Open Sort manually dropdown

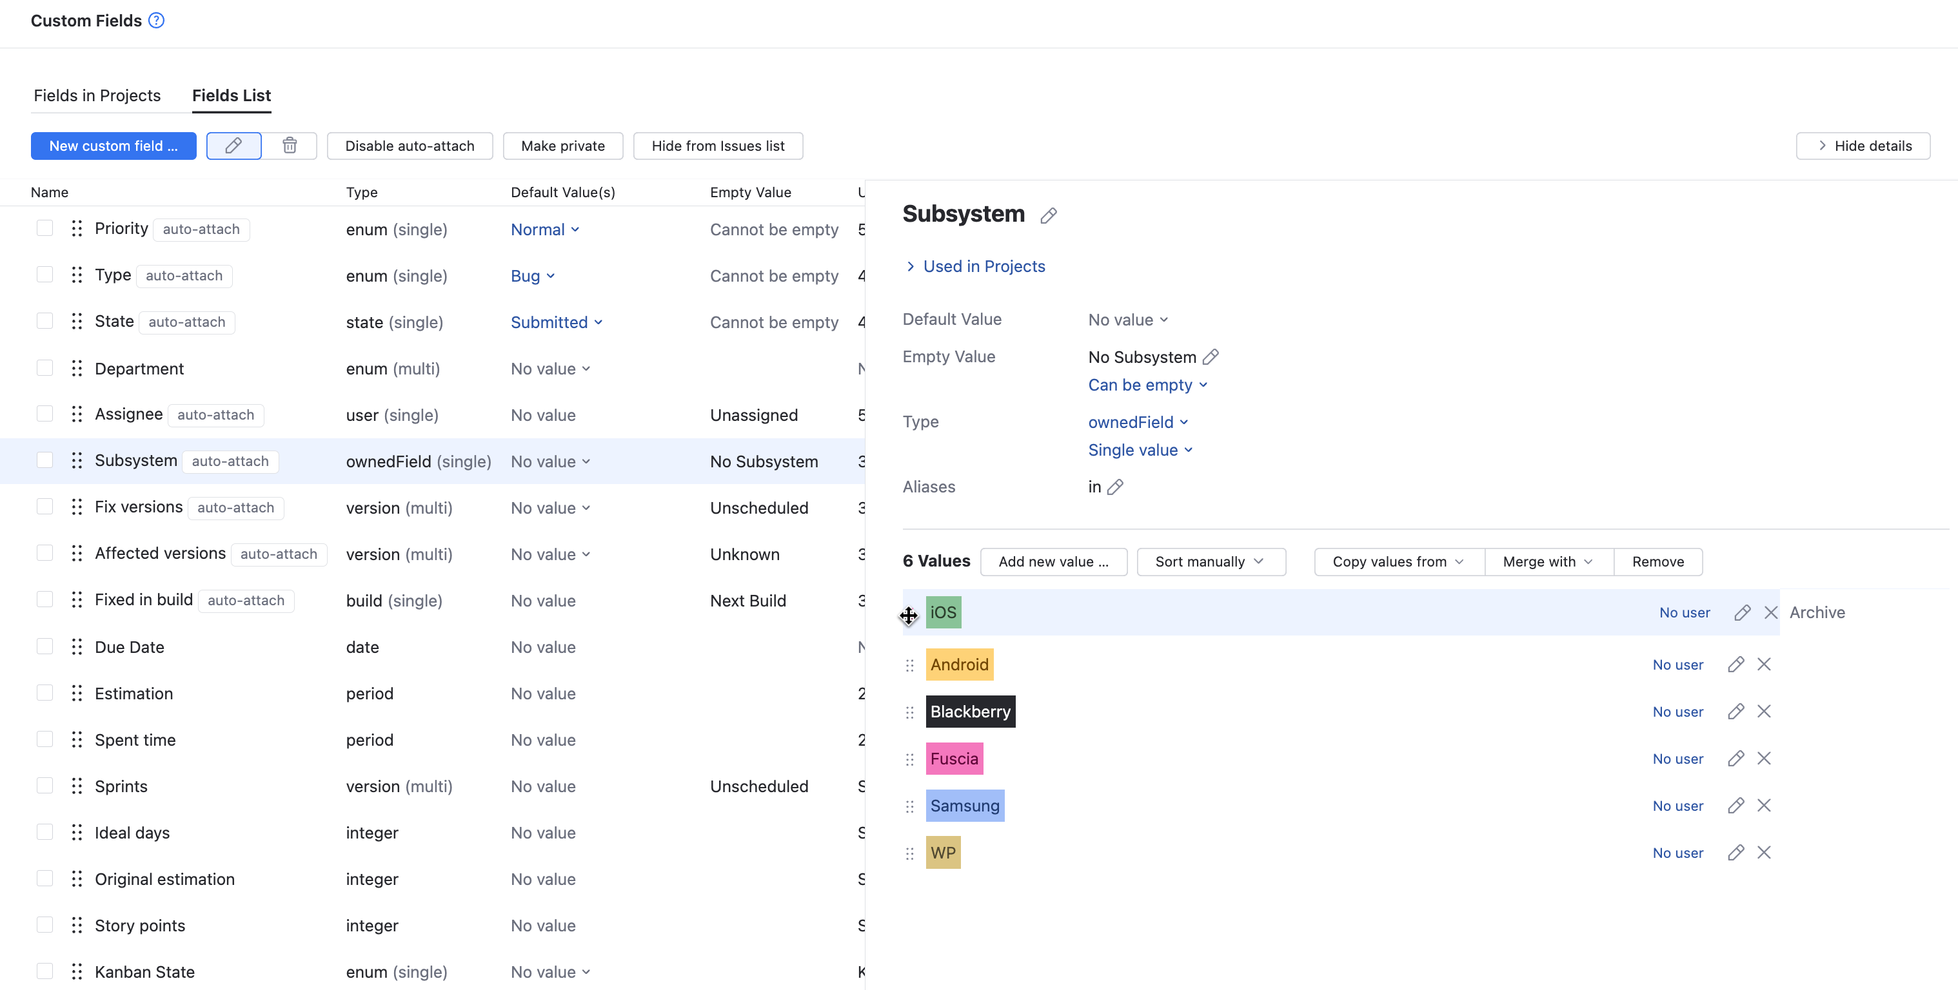click(x=1211, y=561)
